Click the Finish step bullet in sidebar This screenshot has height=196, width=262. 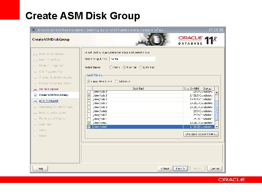point(35,136)
